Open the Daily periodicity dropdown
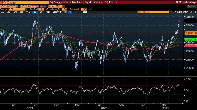Viewport: 197px width, 110px height. (57, 12)
